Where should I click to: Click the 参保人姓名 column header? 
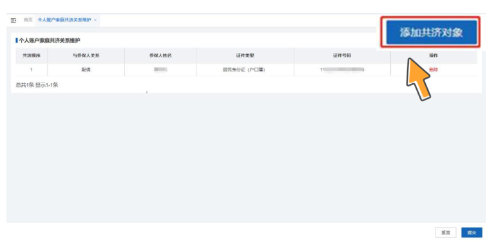(x=160, y=55)
